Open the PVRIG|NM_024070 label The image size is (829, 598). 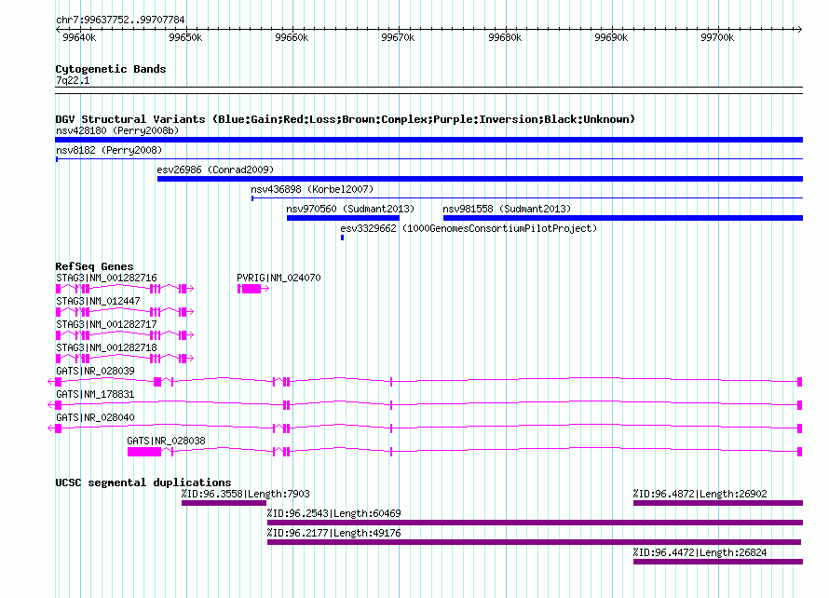click(279, 278)
